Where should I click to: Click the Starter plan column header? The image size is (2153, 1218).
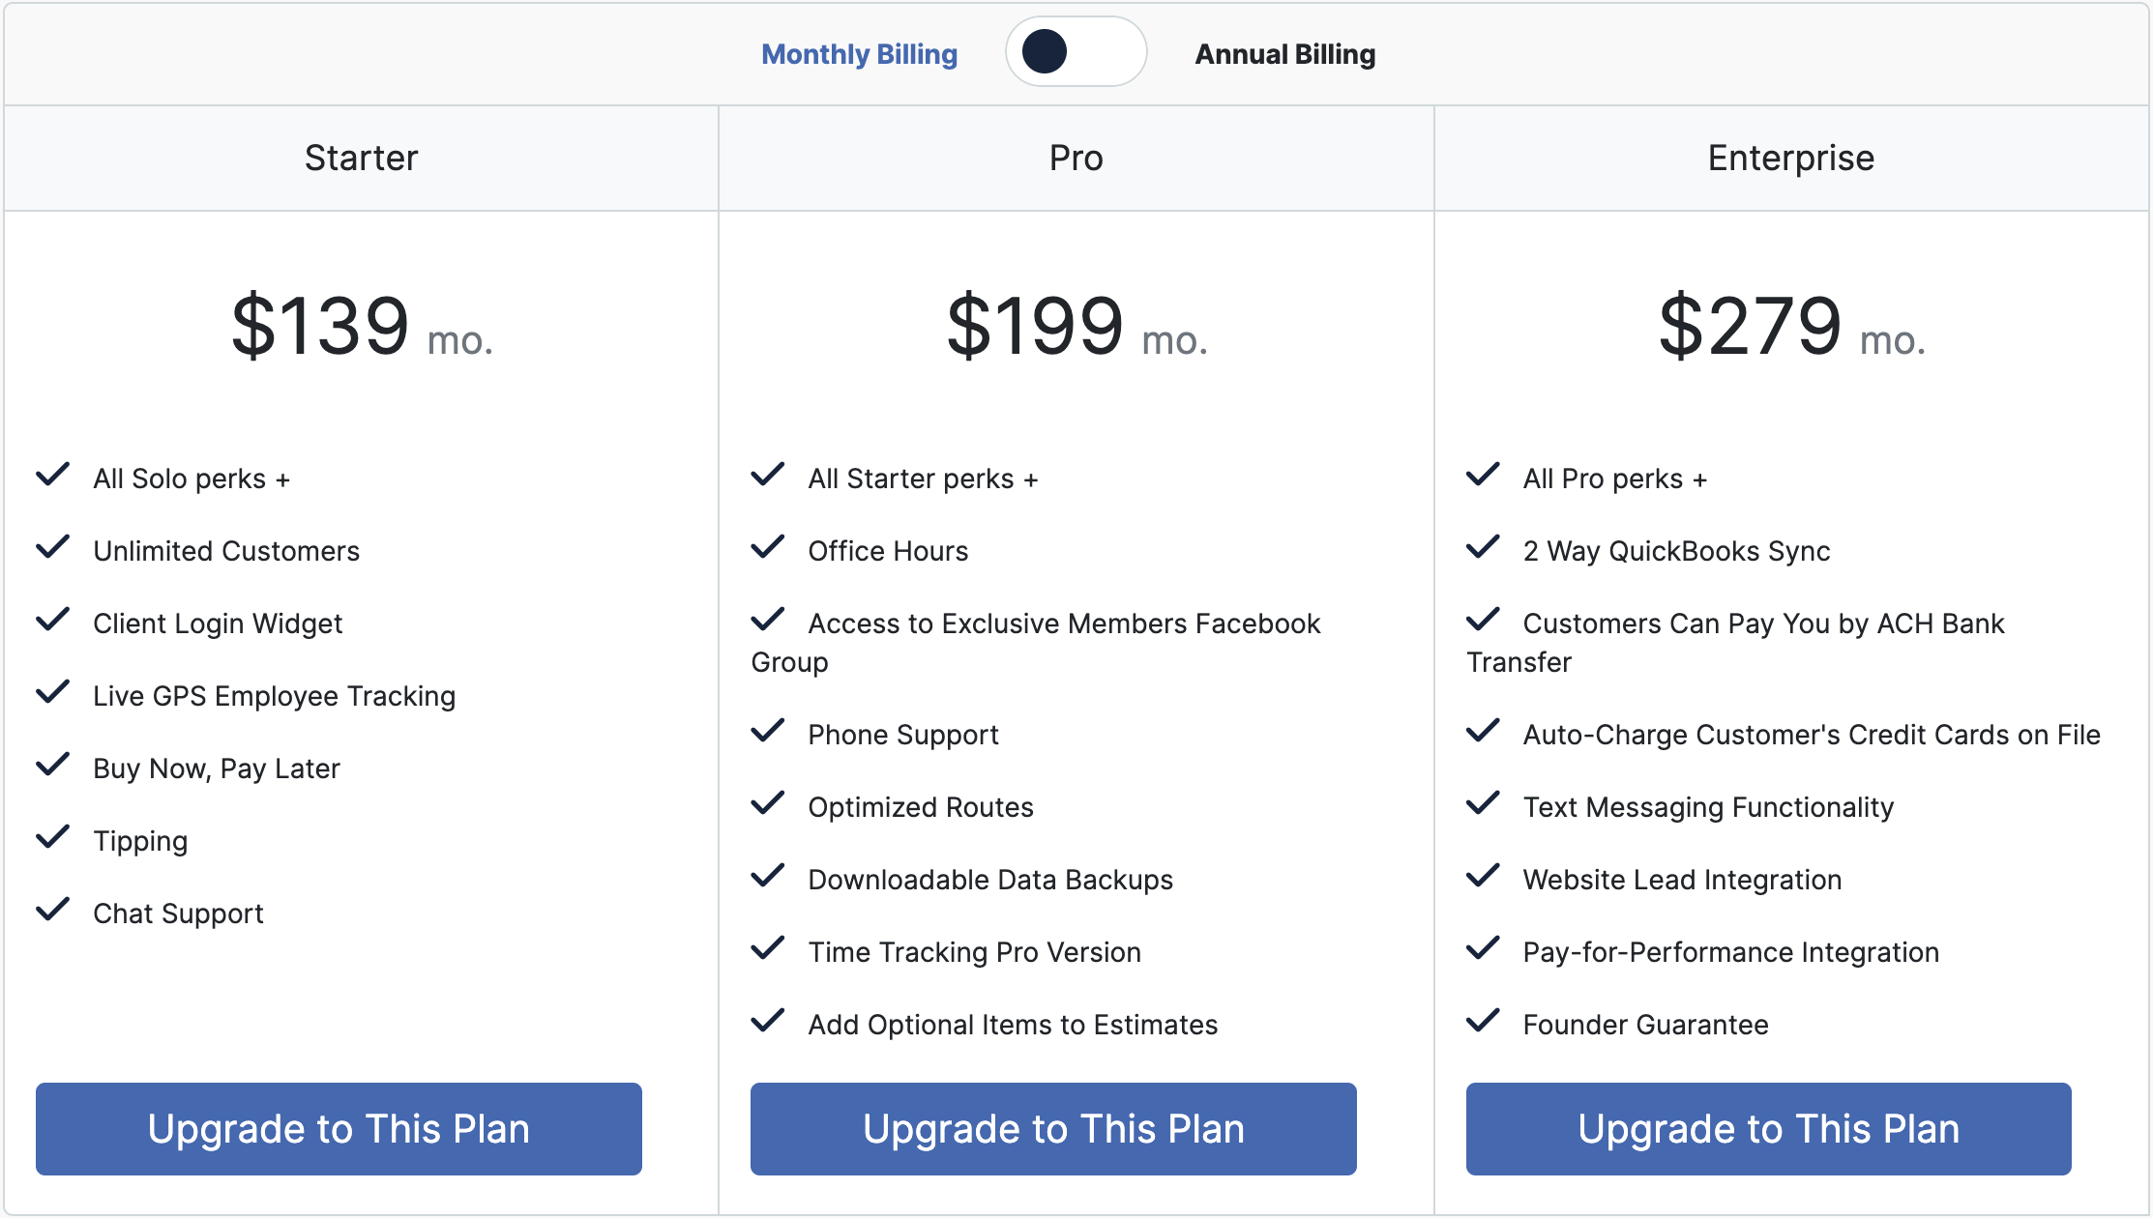coord(361,158)
